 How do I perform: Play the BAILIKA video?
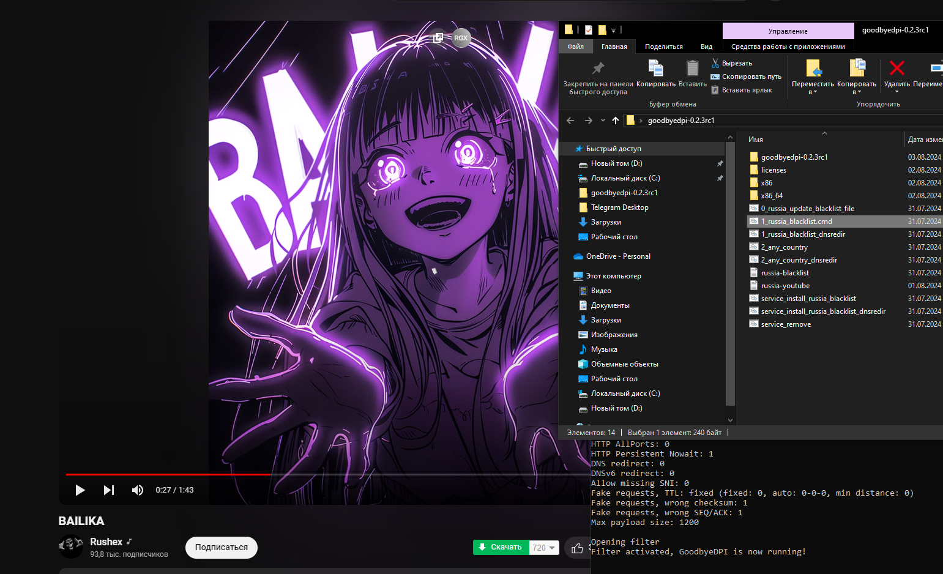click(x=80, y=490)
